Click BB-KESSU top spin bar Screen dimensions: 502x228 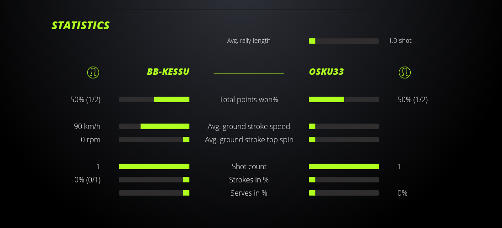pyautogui.click(x=154, y=140)
